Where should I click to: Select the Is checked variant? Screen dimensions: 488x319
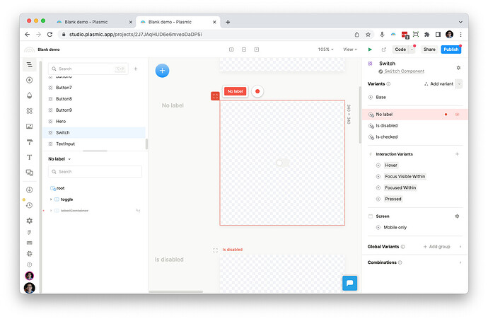[x=386, y=137]
